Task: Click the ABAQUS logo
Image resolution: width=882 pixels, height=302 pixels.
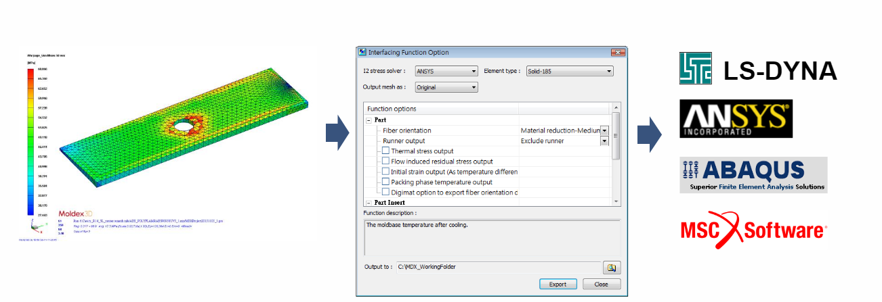Action: tap(753, 175)
